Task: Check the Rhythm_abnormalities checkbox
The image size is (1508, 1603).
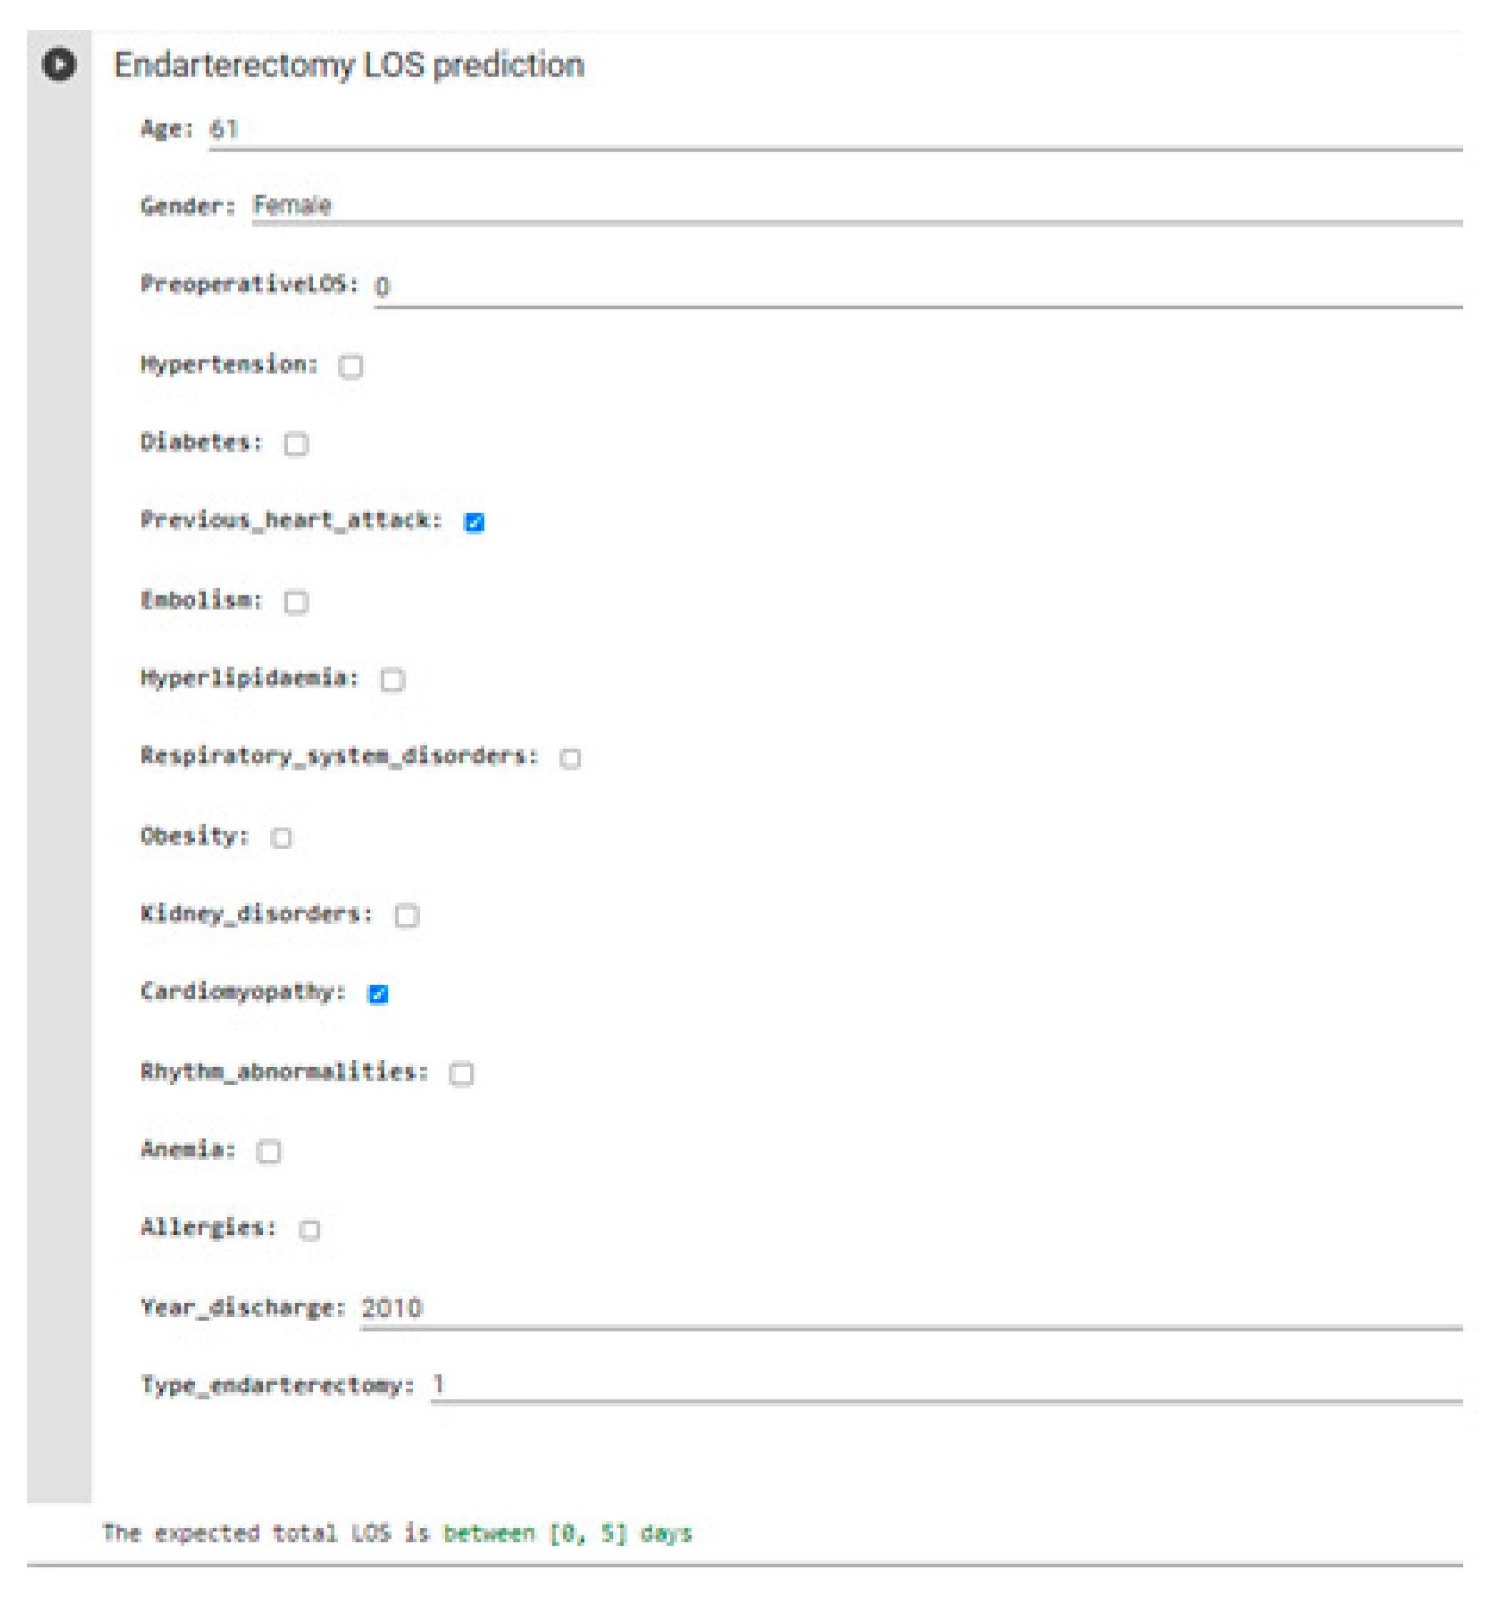Action: [x=461, y=1073]
